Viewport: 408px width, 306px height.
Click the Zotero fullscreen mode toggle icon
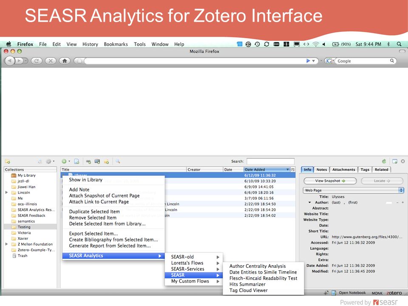coord(395,161)
